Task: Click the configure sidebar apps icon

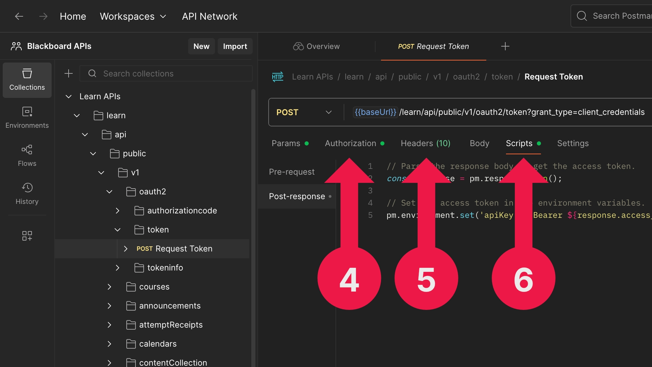Action: [27, 235]
